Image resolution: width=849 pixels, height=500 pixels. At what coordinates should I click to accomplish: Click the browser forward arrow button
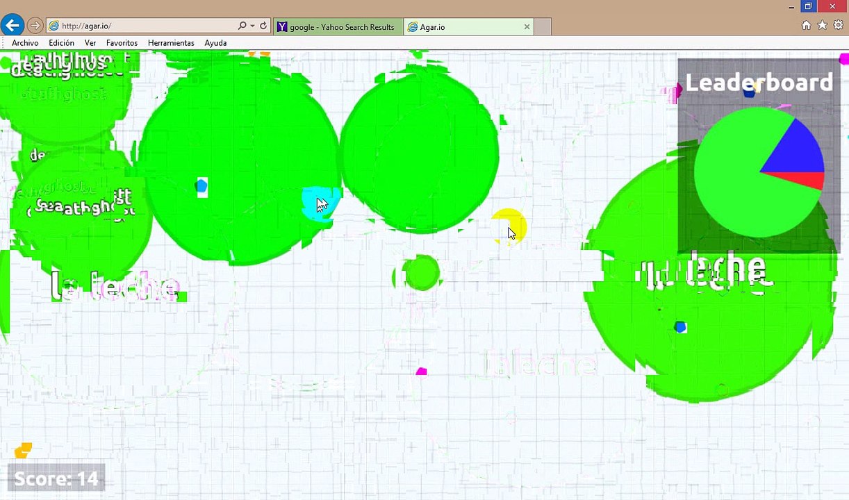click(x=35, y=26)
